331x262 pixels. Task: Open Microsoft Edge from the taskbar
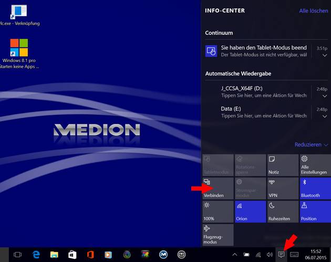(36, 255)
